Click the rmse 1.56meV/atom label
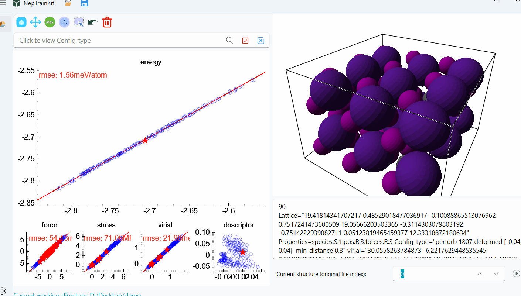Viewport: 521px width, 296px height. [73, 75]
